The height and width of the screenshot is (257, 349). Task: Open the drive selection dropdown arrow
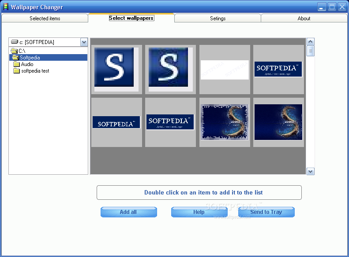click(84, 42)
